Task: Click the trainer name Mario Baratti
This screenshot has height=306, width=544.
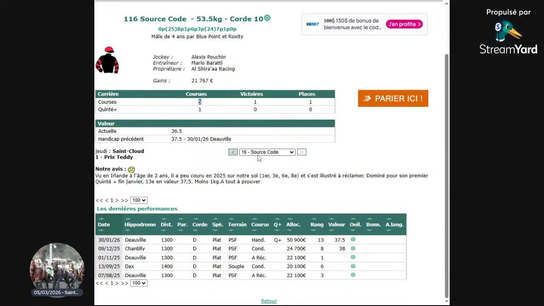Action: (x=207, y=63)
